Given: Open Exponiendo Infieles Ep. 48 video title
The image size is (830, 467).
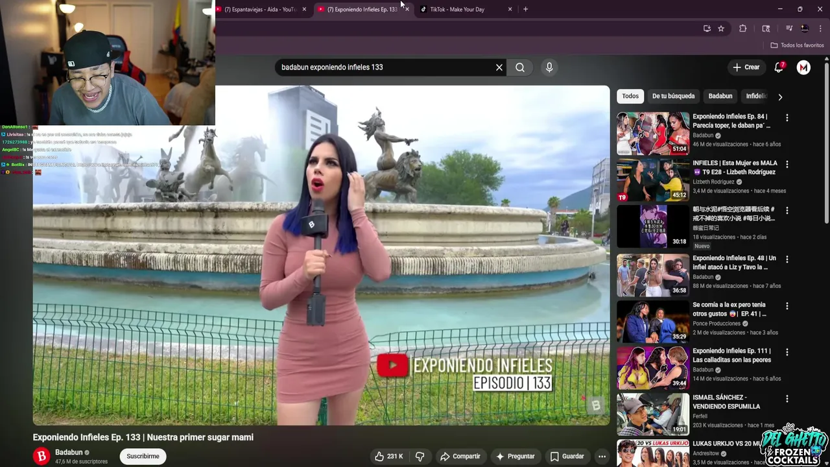Looking at the screenshot, I should coord(734,263).
